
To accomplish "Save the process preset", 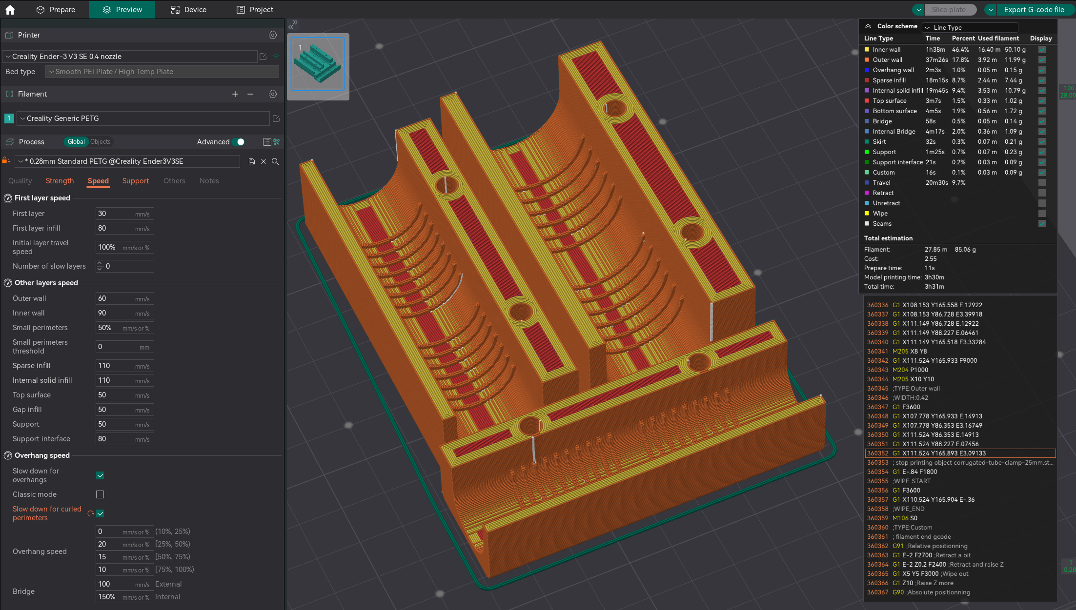I will pos(252,161).
